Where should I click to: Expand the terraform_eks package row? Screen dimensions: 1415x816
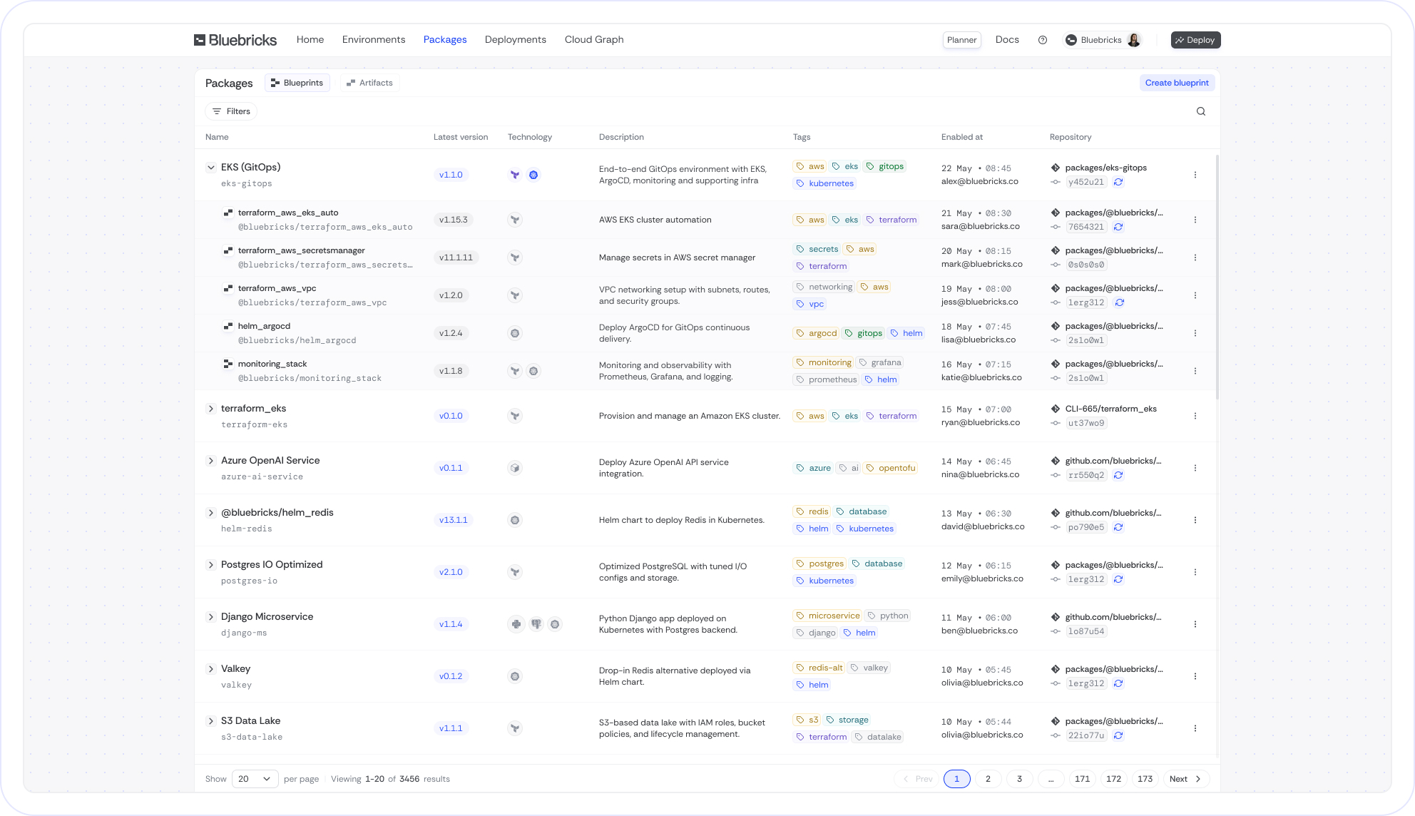[211, 409]
